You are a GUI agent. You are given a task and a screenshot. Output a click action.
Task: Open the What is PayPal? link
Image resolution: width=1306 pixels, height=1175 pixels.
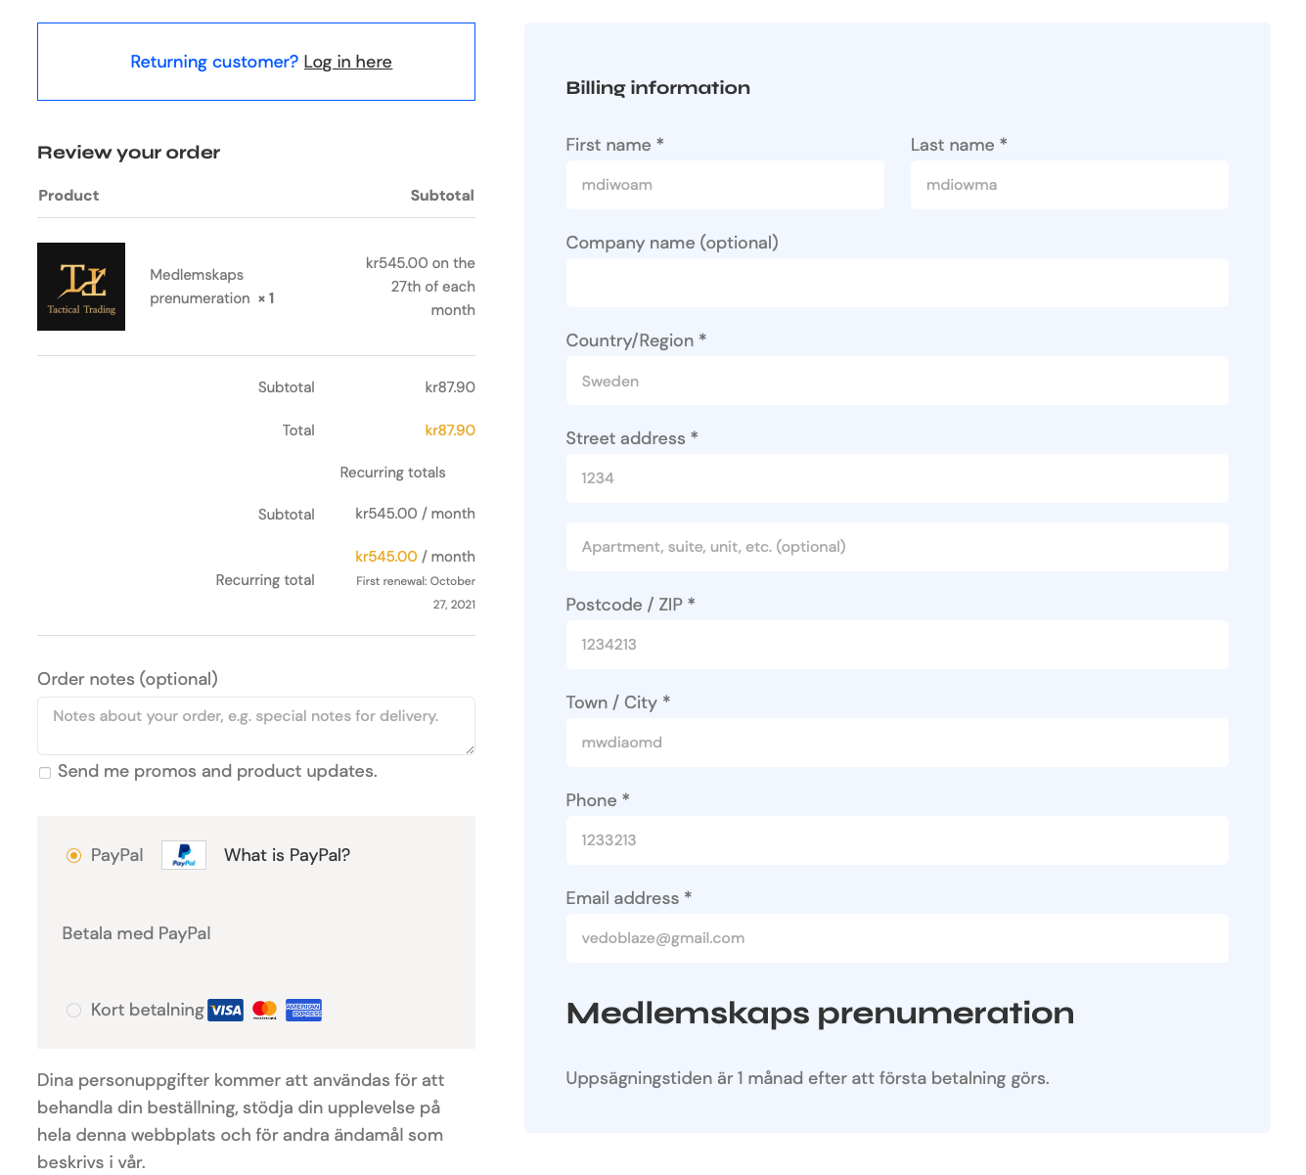point(287,855)
